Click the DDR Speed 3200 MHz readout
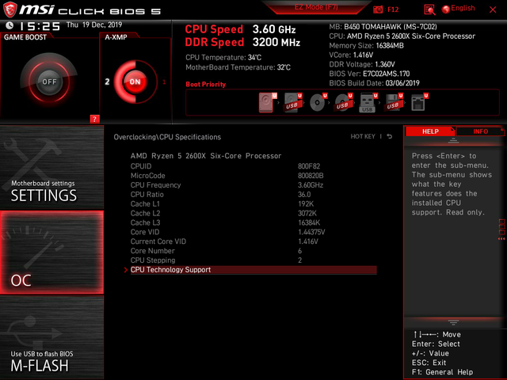 pos(242,42)
